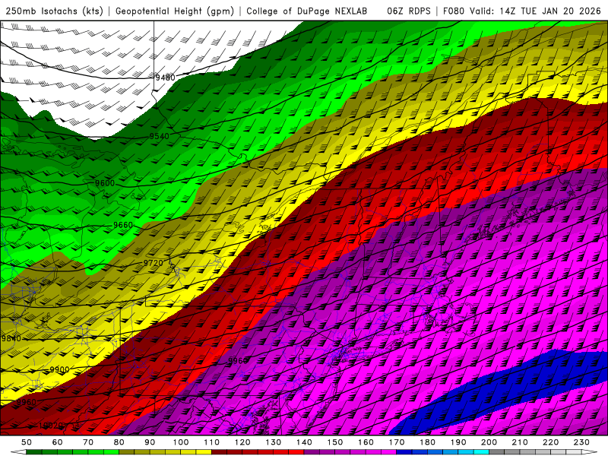Click the '160' value on the color scale
The width and height of the screenshot is (608, 456).
(366, 442)
